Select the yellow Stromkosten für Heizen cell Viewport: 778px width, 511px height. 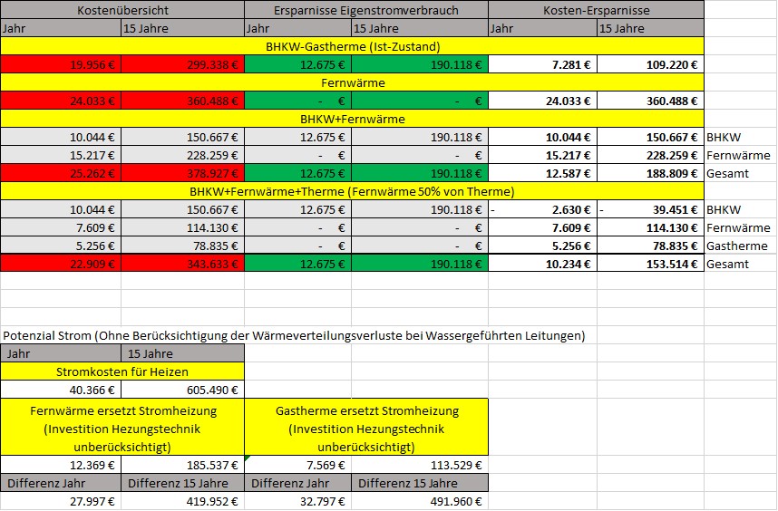point(122,371)
